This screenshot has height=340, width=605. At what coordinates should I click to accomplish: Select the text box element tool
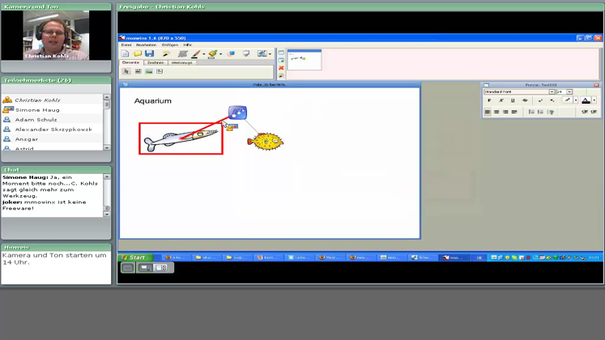138,71
